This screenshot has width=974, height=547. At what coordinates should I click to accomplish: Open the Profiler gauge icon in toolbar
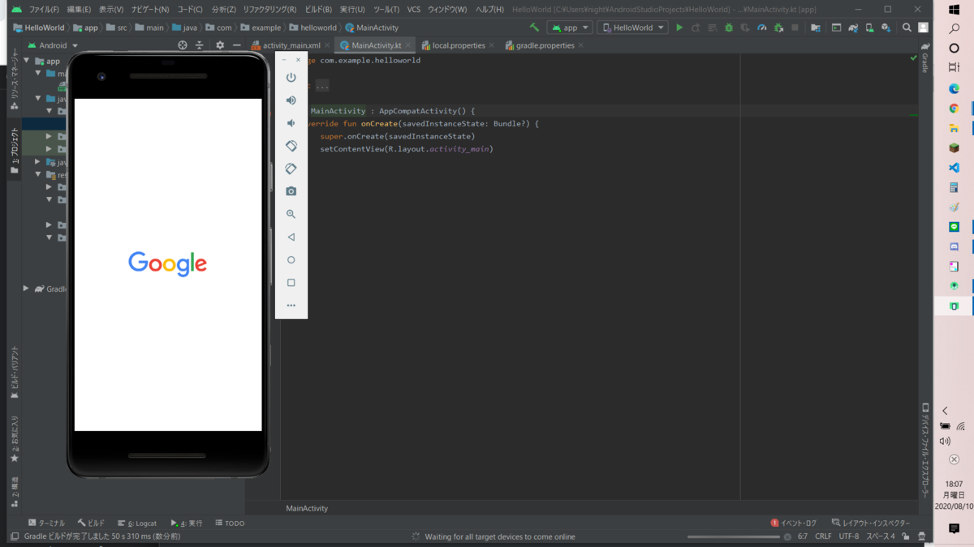point(761,28)
